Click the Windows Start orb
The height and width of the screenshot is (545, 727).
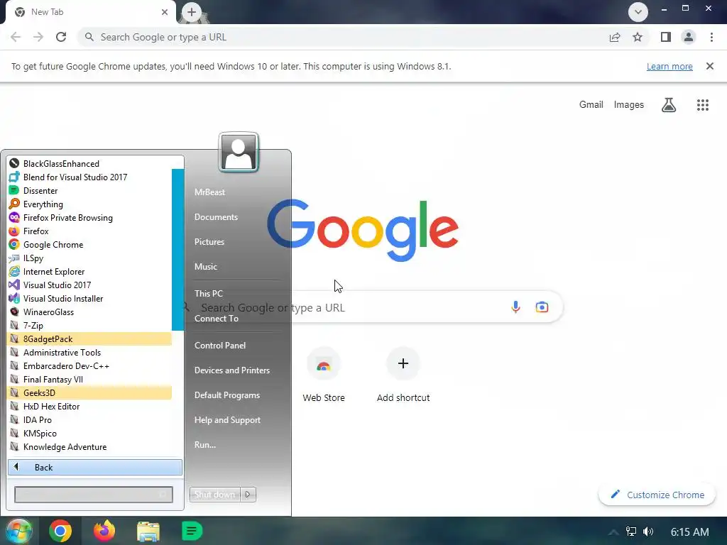click(18, 531)
